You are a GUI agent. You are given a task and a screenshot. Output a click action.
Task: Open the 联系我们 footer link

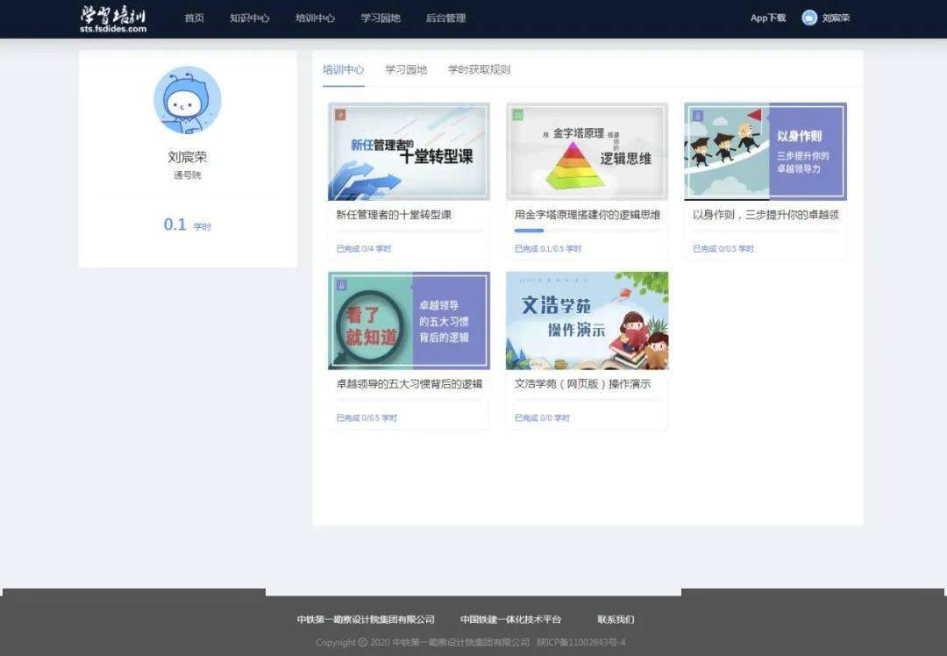[x=616, y=619]
